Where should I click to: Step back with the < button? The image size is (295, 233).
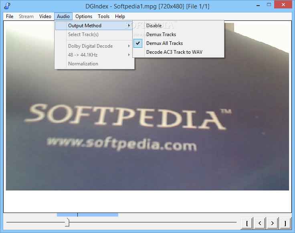tap(260, 223)
